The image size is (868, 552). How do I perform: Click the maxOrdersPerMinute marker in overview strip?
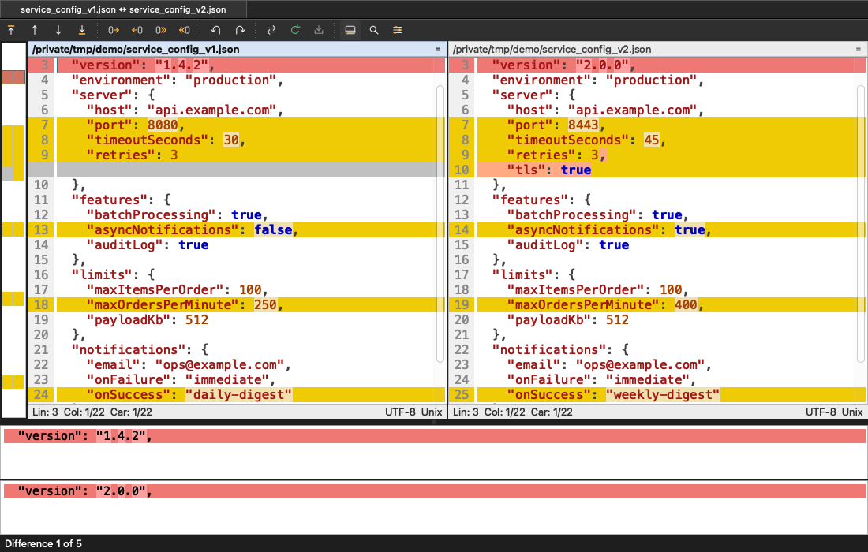13,299
